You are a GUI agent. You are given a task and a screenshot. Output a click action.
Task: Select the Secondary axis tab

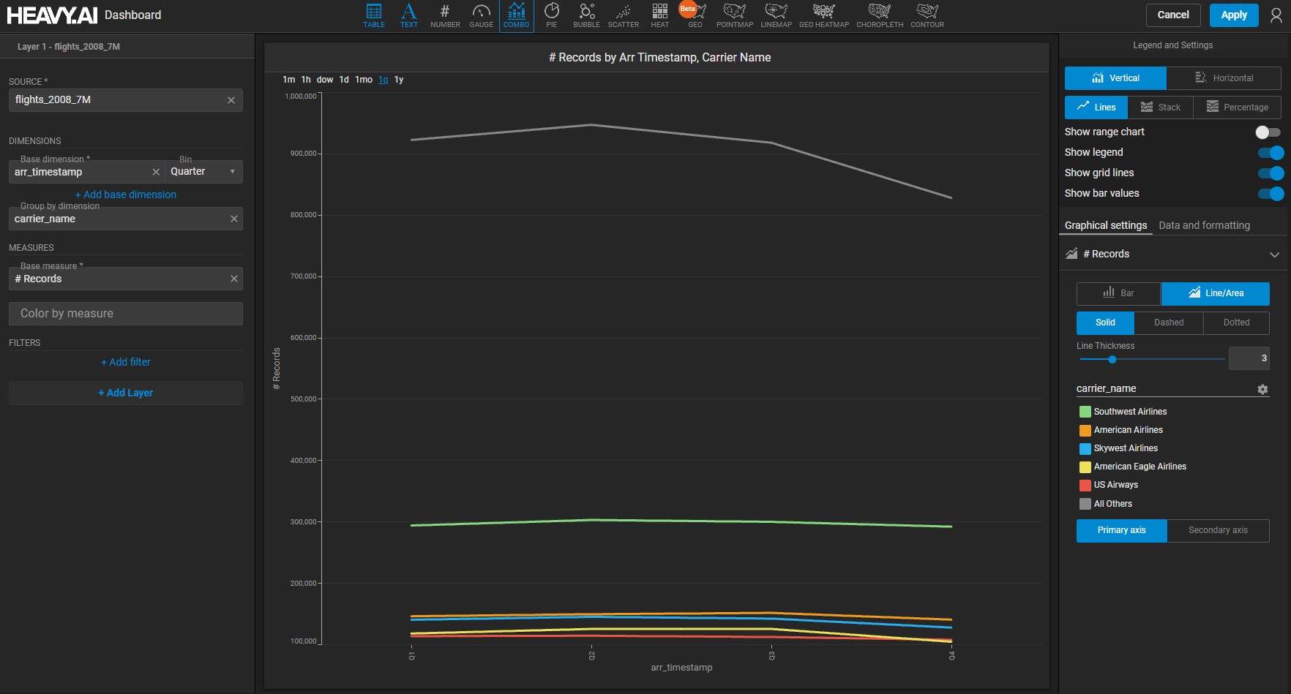(1218, 530)
